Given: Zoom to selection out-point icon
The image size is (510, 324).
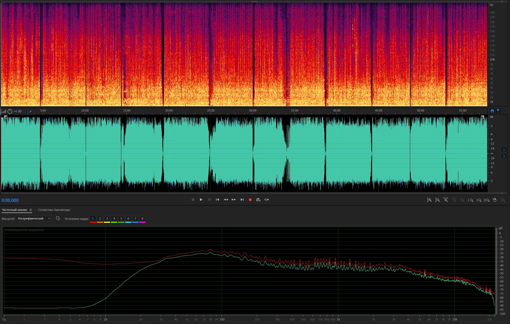Looking at the screenshot, I should [479, 200].
